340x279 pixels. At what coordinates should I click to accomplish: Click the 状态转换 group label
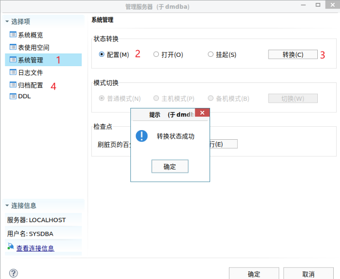coord(106,39)
